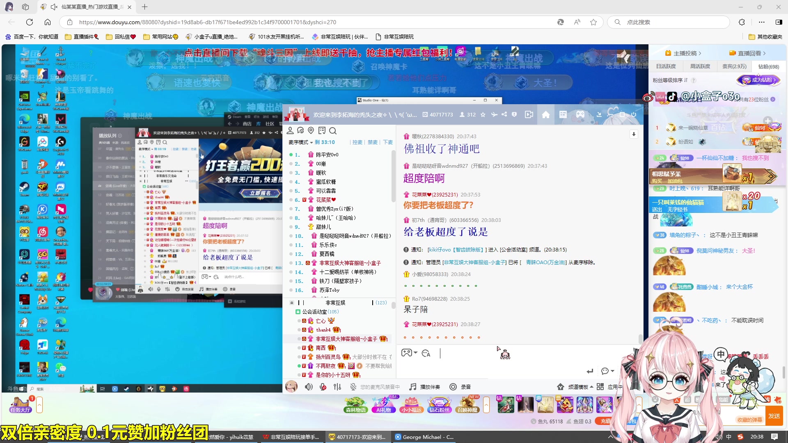Click the location pin icon above mic queue

[311, 130]
